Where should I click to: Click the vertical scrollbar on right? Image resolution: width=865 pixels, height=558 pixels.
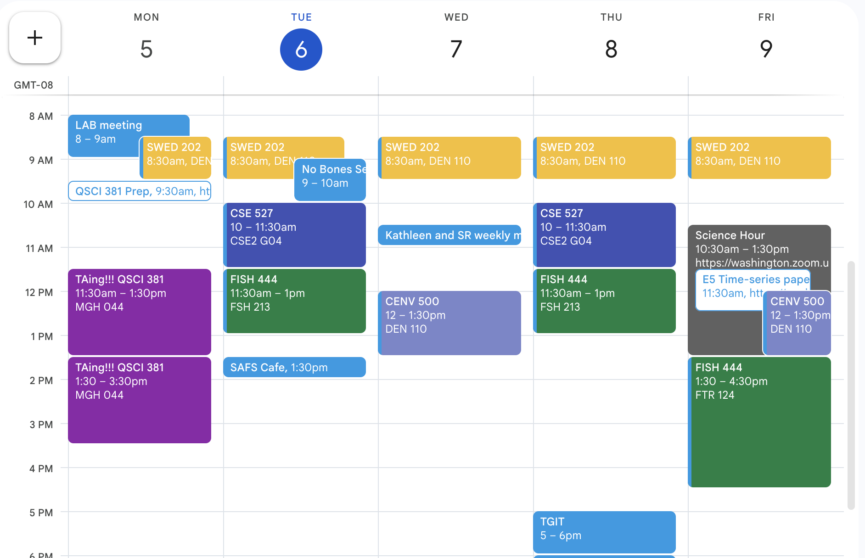tap(851, 385)
